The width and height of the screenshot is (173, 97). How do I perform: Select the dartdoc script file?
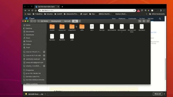[52, 37]
